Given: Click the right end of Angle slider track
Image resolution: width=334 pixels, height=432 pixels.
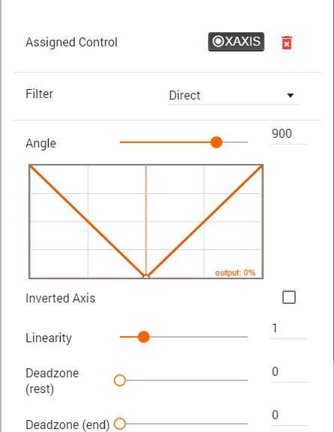Looking at the screenshot, I should 247,142.
